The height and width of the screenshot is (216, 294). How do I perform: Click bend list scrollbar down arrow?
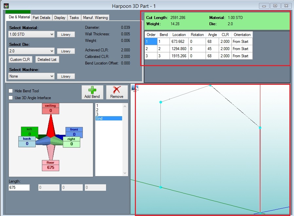click(x=125, y=173)
